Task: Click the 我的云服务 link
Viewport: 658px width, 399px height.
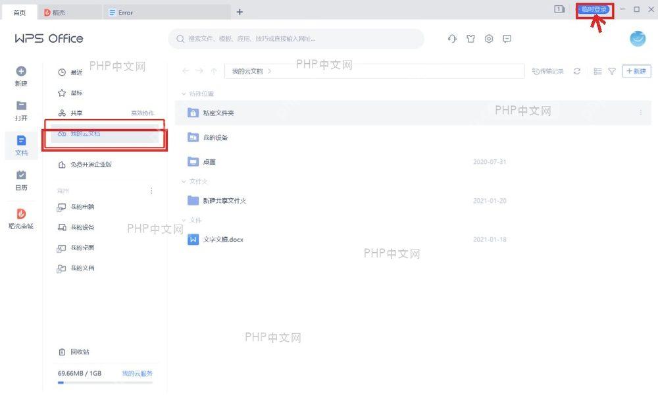Action: point(138,373)
